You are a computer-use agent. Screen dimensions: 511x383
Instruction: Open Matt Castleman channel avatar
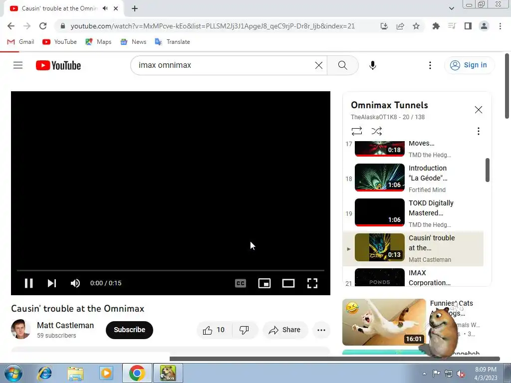pyautogui.click(x=20, y=329)
